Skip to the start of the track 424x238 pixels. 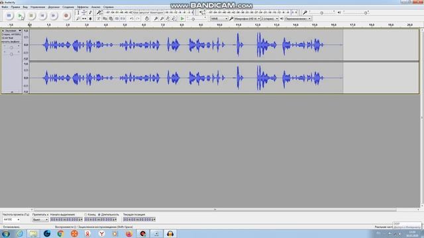click(42, 16)
